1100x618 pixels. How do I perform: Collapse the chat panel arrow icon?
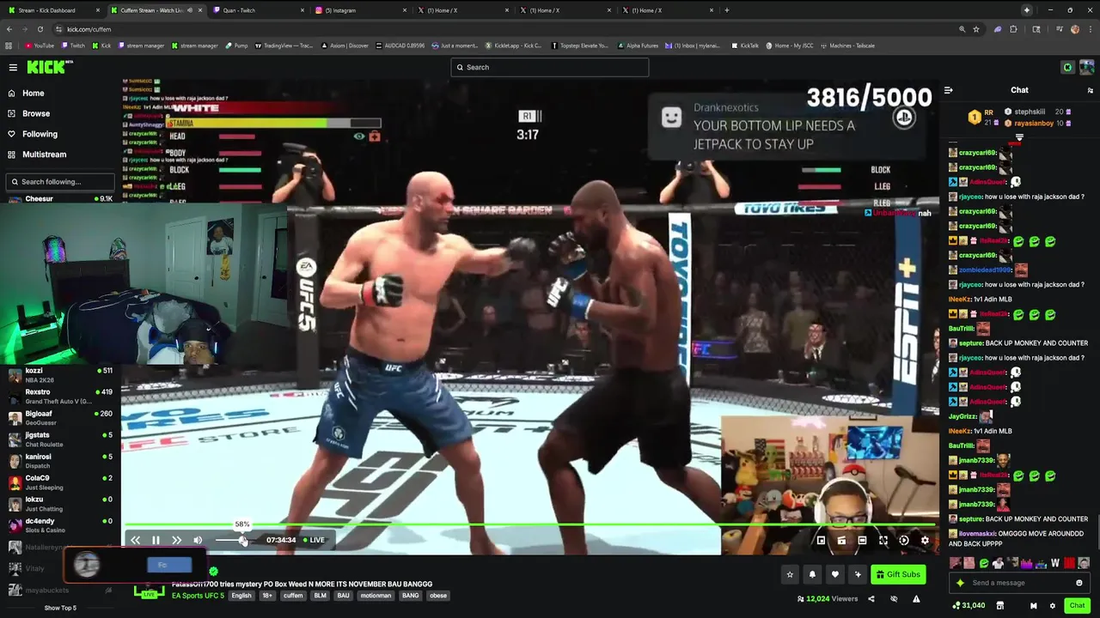[948, 90]
